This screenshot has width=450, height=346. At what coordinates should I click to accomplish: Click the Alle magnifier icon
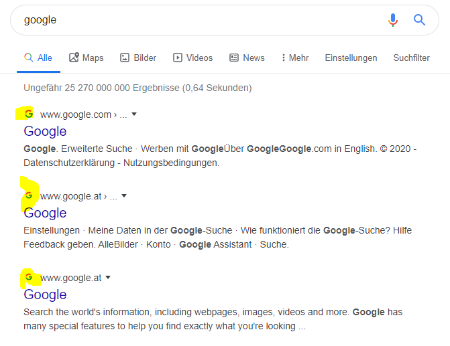[28, 58]
